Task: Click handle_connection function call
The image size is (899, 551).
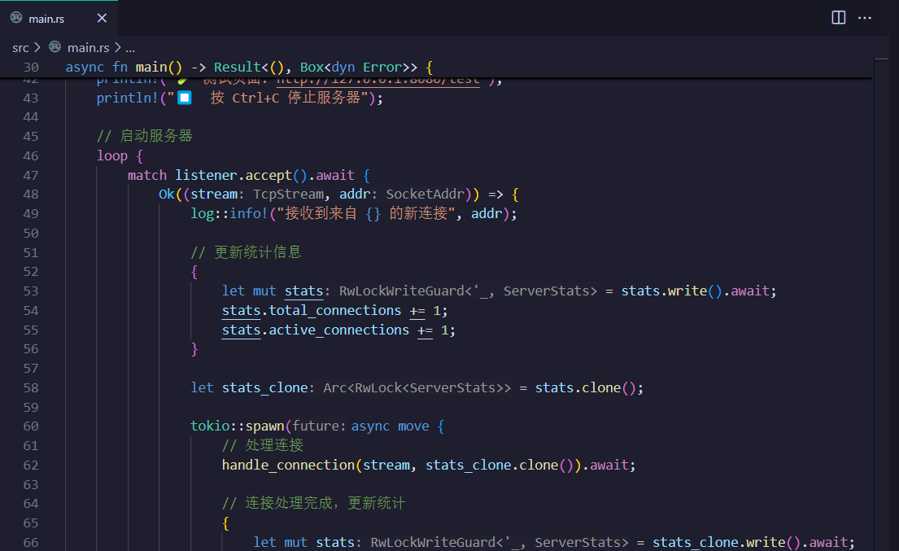Action: [288, 465]
